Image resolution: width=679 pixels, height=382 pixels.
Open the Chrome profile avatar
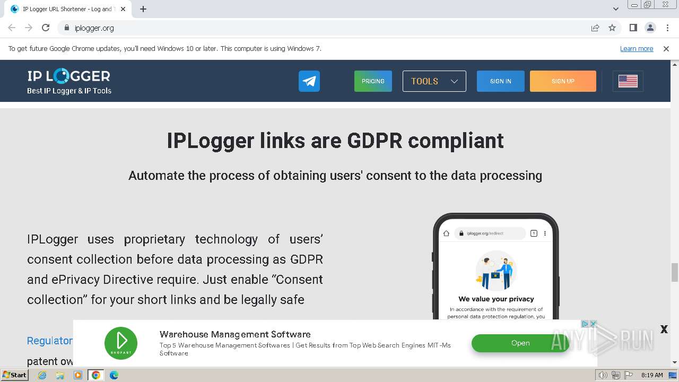tap(650, 28)
